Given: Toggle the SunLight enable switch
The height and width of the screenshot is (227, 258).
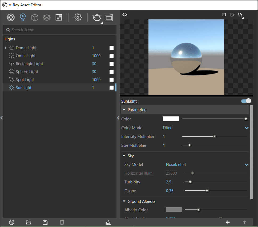Looking at the screenshot, I should click(x=246, y=101).
